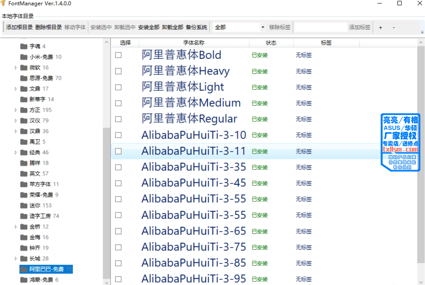This screenshot has height=285, width=425.
Task: Check the box for 阿里普惠体Regular
Action: pyautogui.click(x=118, y=119)
